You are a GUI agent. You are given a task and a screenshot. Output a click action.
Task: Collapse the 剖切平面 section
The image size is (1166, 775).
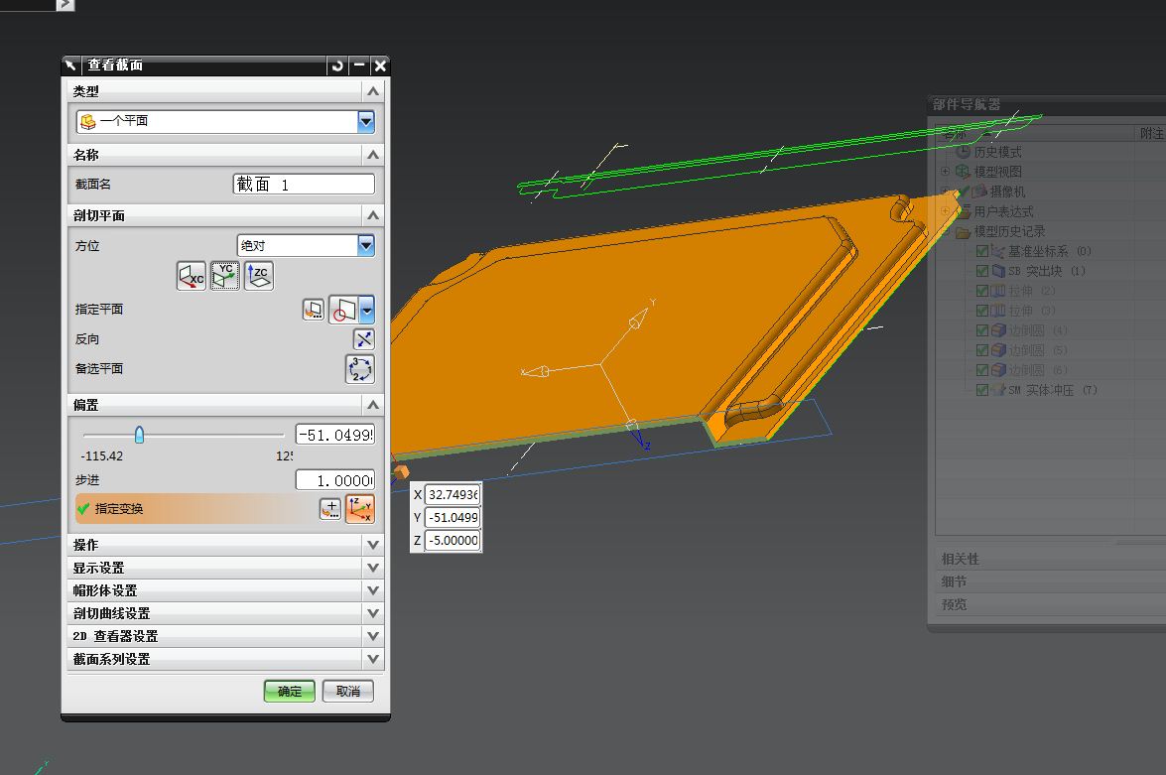(373, 215)
